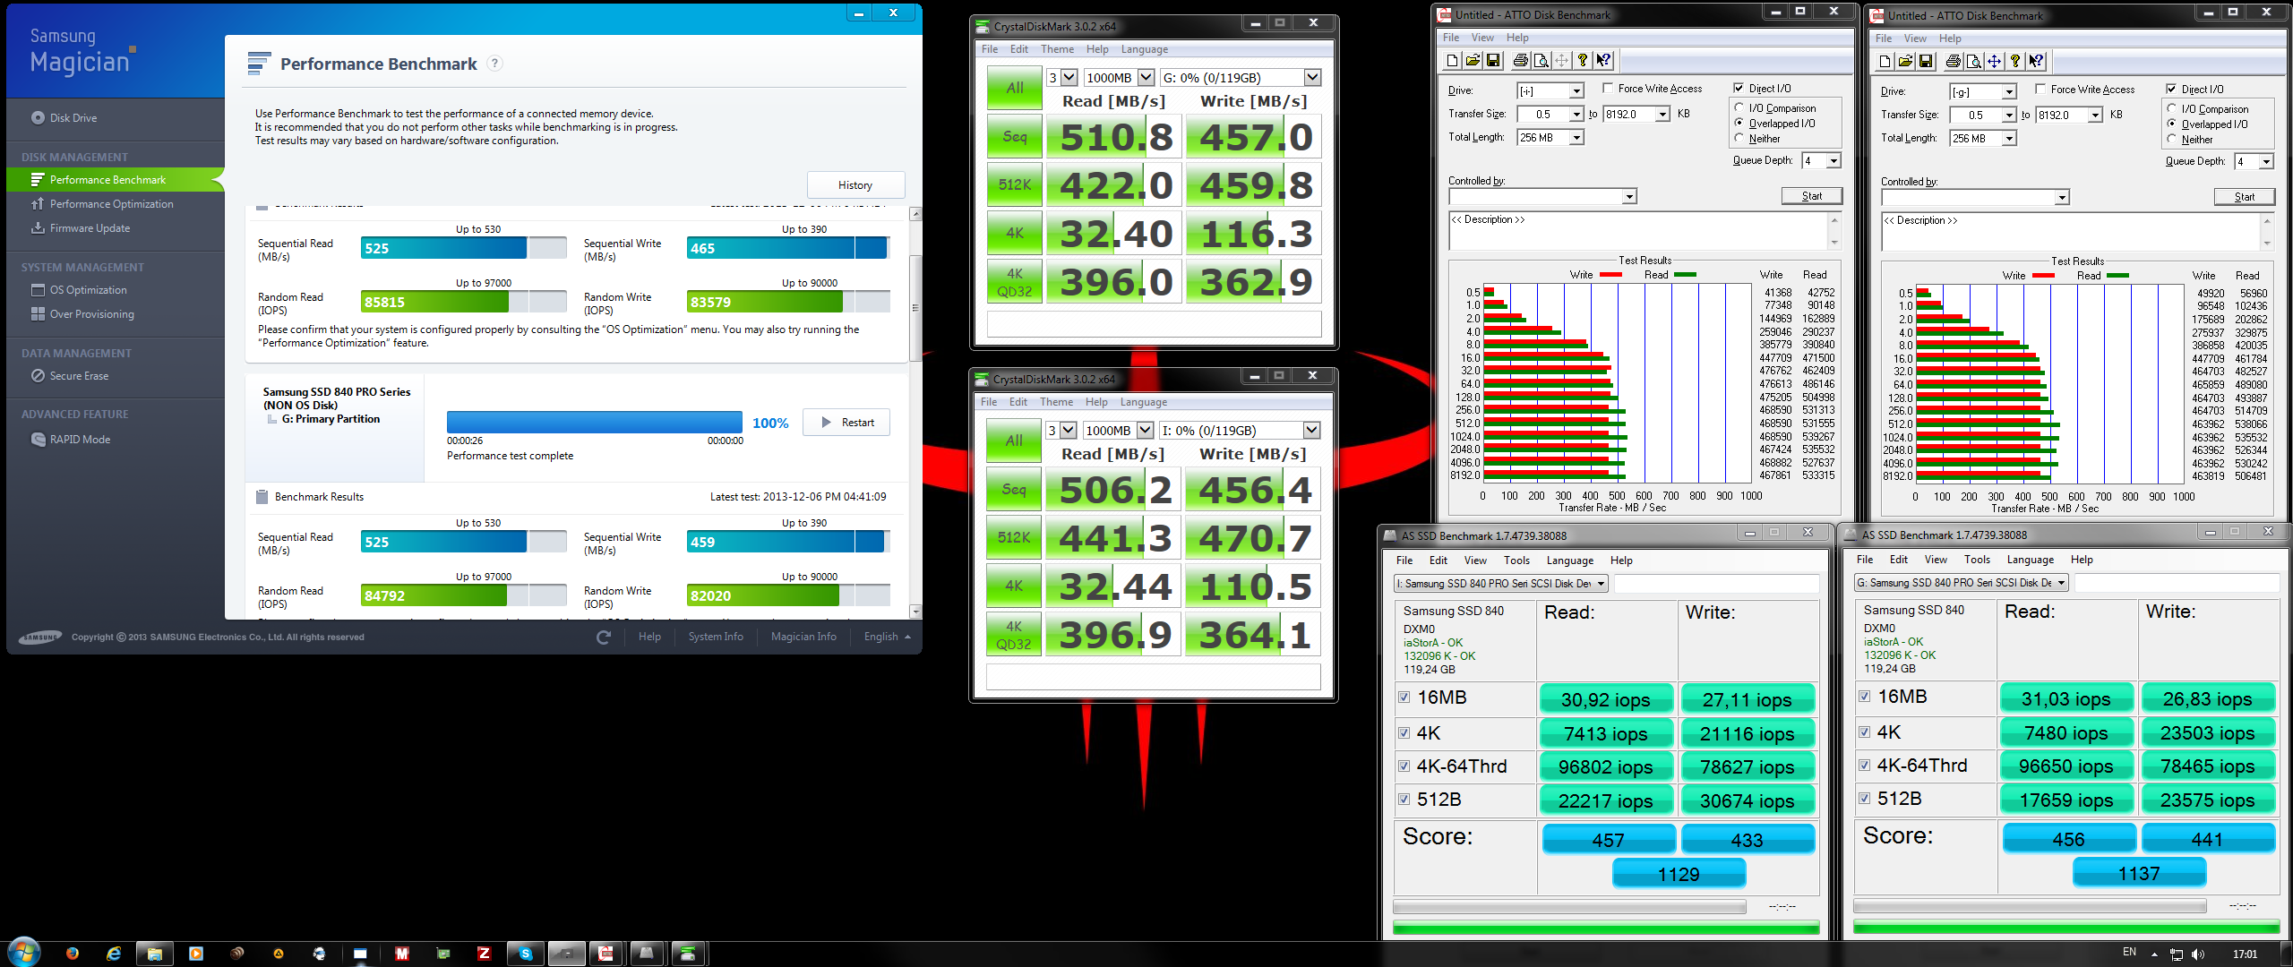
Task: Uncheck Direct I/O in right ATTO window
Action: point(2171,89)
